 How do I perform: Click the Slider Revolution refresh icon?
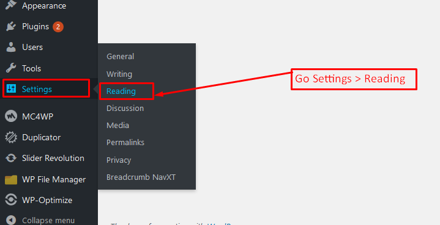point(11,158)
